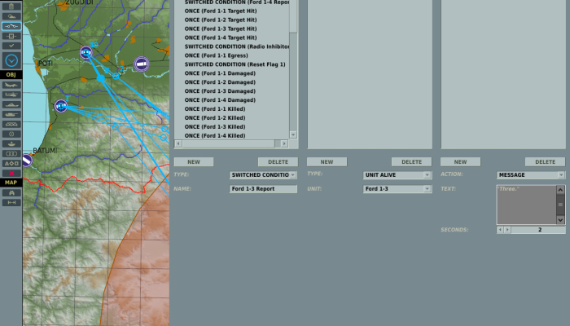Click New under the conditions list
This screenshot has height=326, width=570.
tap(327, 162)
